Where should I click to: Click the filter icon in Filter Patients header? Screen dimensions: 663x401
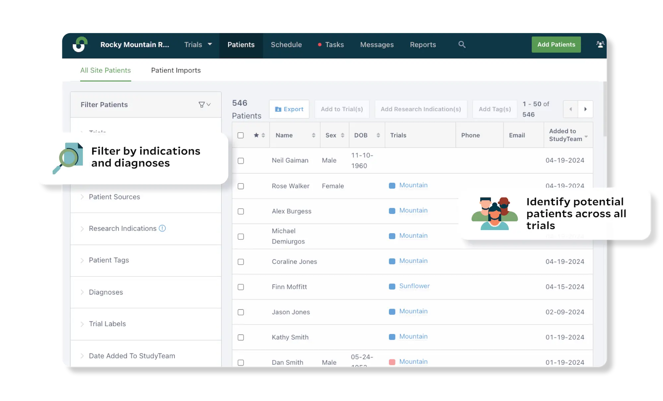coord(202,104)
